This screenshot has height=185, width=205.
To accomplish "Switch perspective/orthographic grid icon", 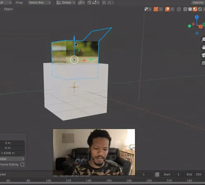I will click(x=203, y=63).
